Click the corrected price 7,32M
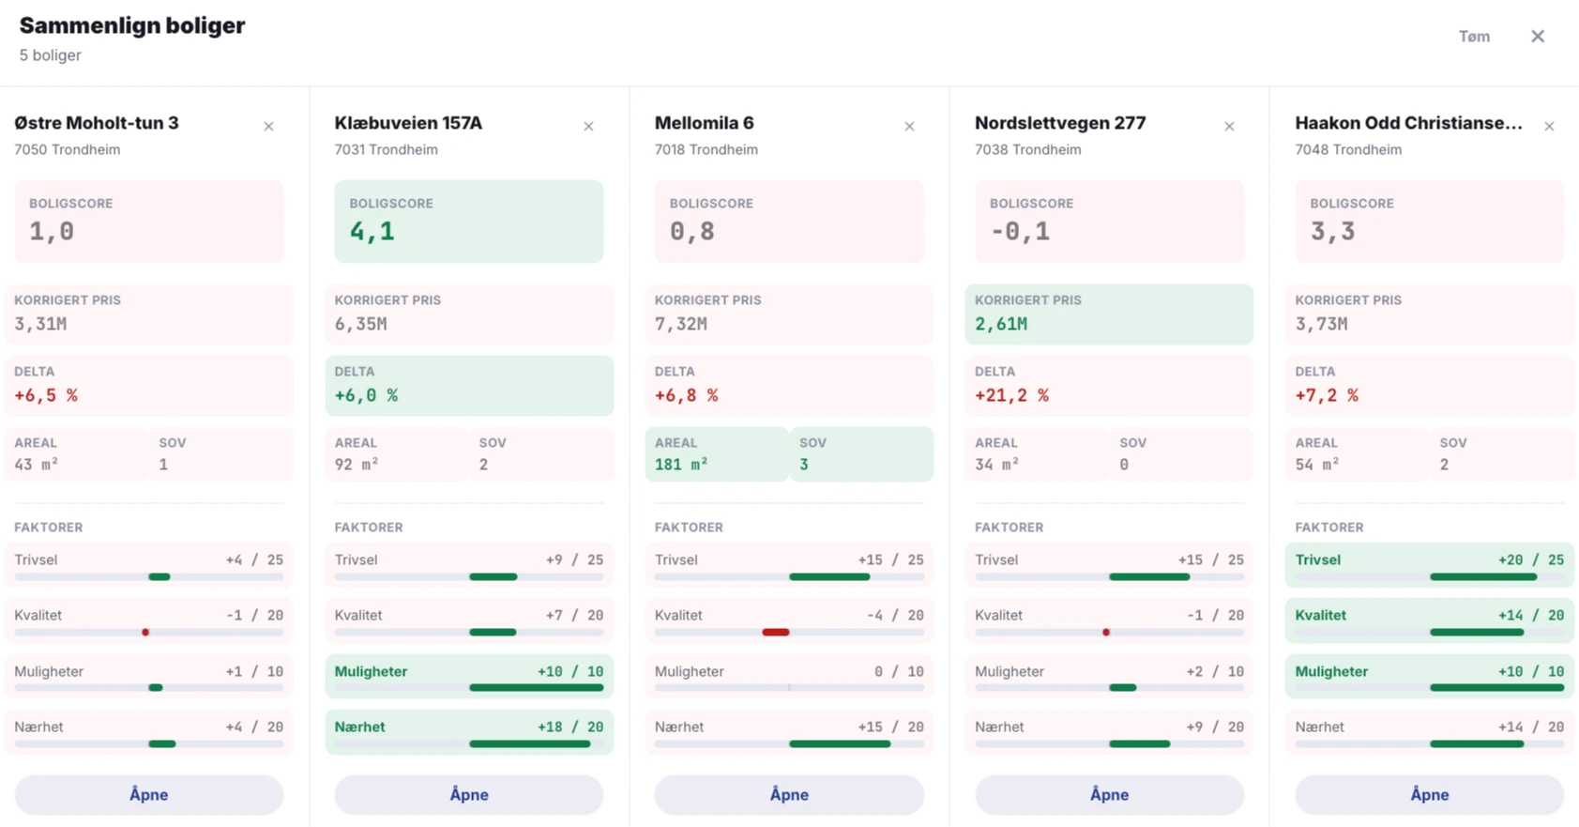The width and height of the screenshot is (1579, 827). click(x=681, y=324)
